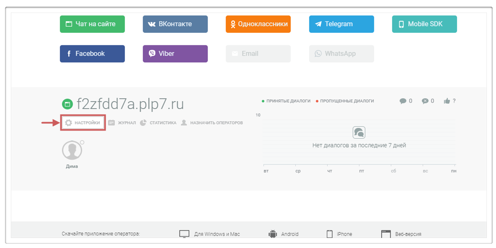Click the missed chats bubble counter icon

coord(425,101)
